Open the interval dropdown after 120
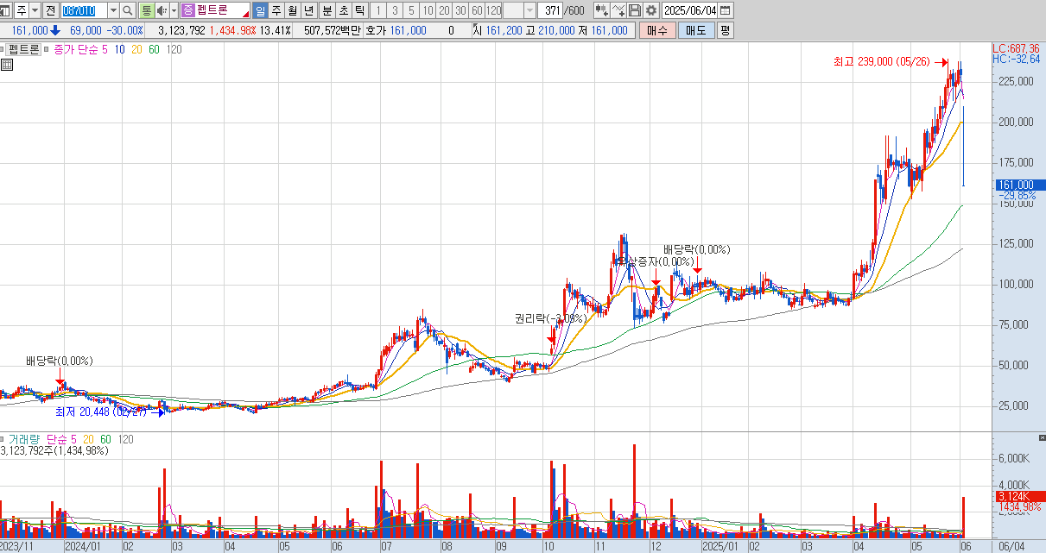 click(530, 10)
